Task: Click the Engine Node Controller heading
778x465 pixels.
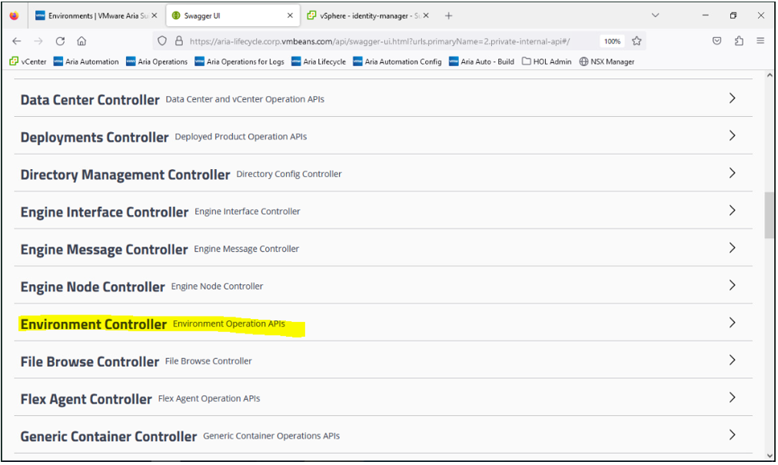Action: click(92, 287)
